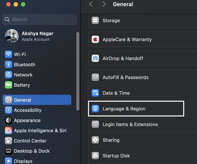Select General label in sidebar
Image resolution: width=197 pixels, height=164 pixels.
pos(22,100)
